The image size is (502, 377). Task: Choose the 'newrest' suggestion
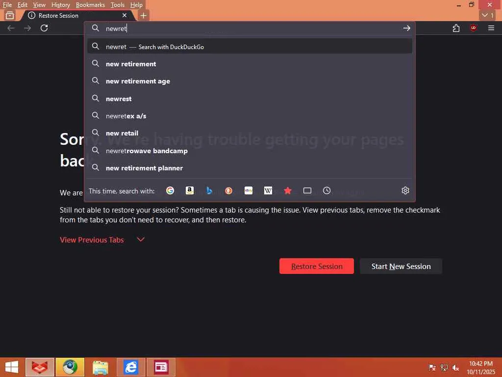point(250,98)
